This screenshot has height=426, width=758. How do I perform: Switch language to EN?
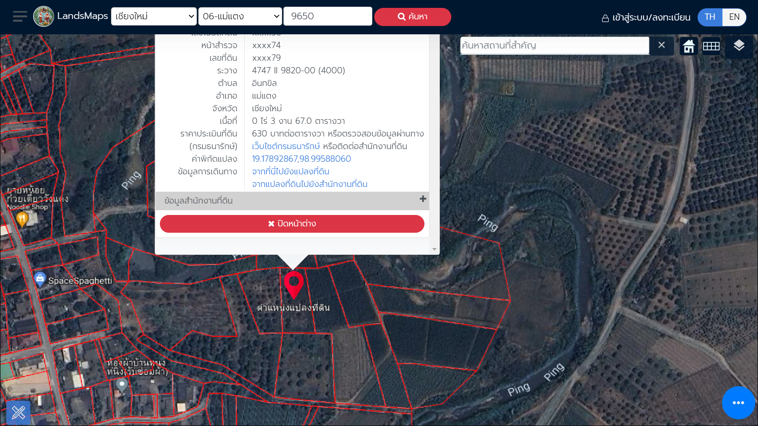coord(734,17)
